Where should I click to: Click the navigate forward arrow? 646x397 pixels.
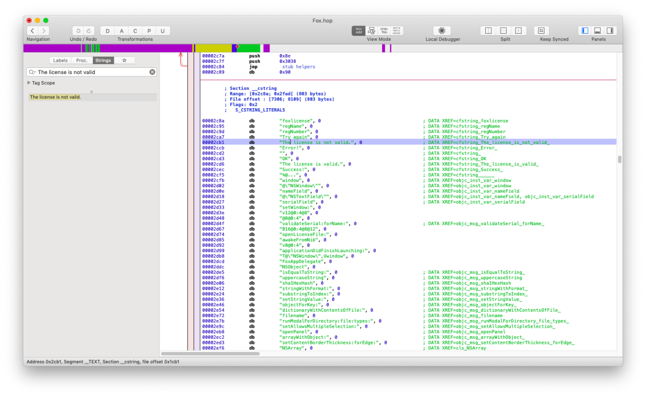click(44, 31)
